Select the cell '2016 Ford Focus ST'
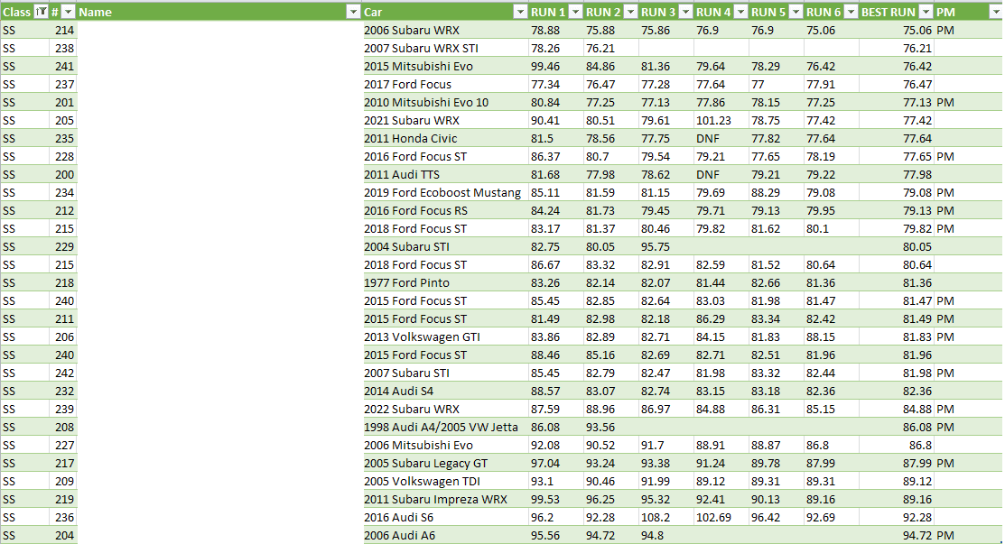The width and height of the screenshot is (1005, 544). click(x=445, y=156)
